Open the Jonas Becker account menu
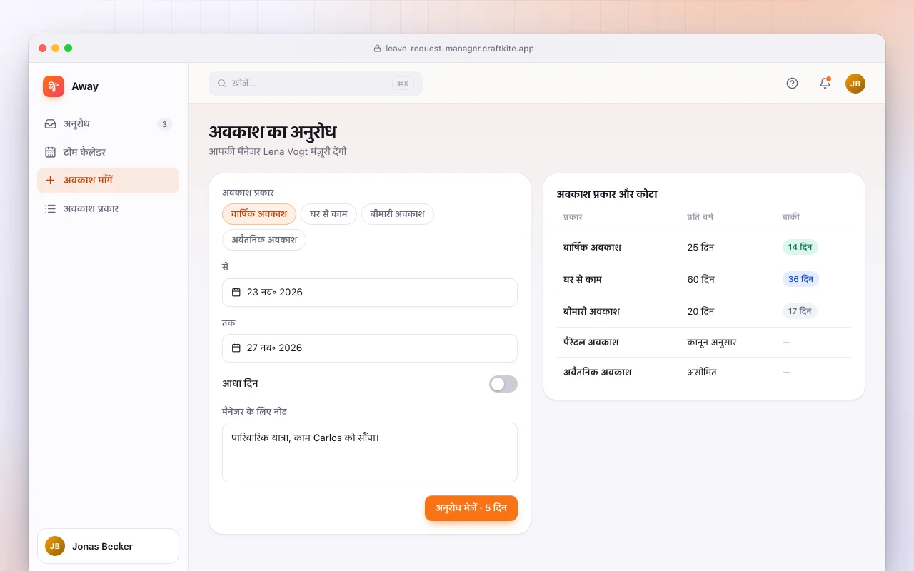The height and width of the screenshot is (571, 914). click(108, 546)
